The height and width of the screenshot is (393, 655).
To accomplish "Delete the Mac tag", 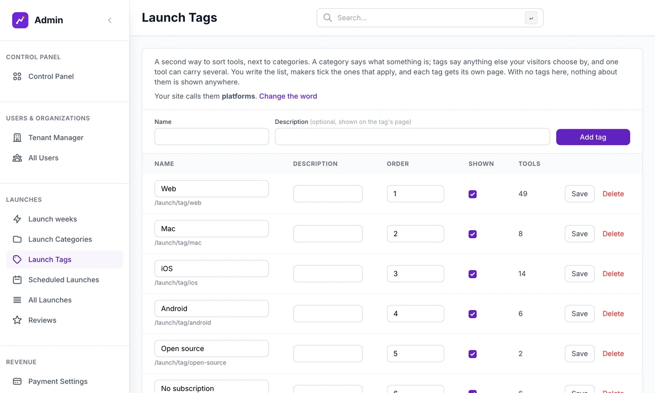I will click(x=613, y=234).
